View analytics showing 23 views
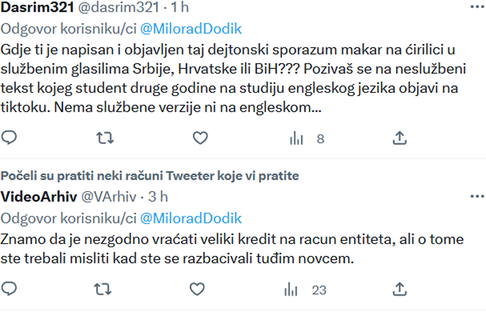 tap(305, 290)
